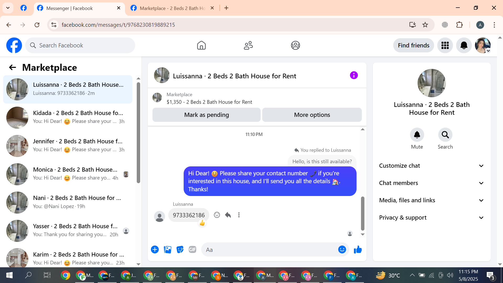Open Windows notification center
Viewport: 503px width, 283px height.
pyautogui.click(x=491, y=276)
